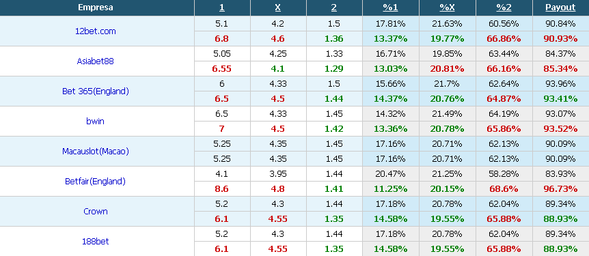Select bwin's current home odds 7
589x256 pixels.
(x=221, y=129)
